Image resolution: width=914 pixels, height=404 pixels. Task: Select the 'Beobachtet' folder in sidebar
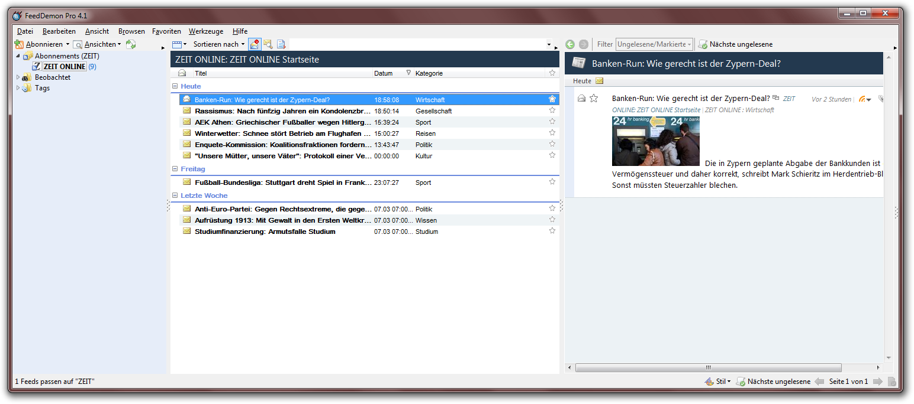pyautogui.click(x=52, y=77)
